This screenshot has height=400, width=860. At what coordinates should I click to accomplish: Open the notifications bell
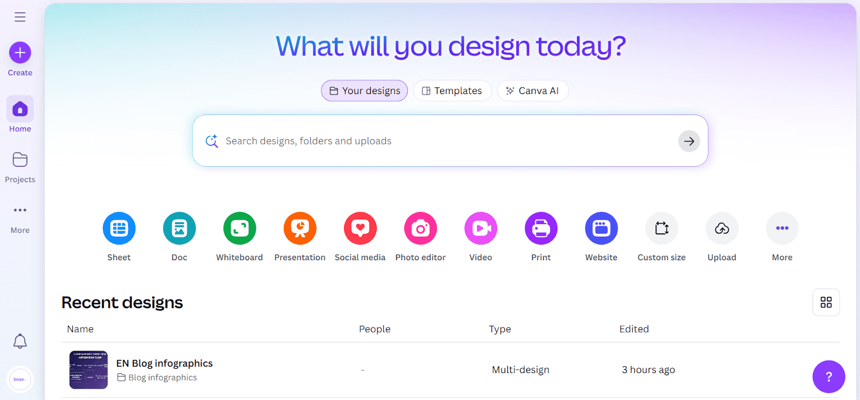(x=20, y=341)
